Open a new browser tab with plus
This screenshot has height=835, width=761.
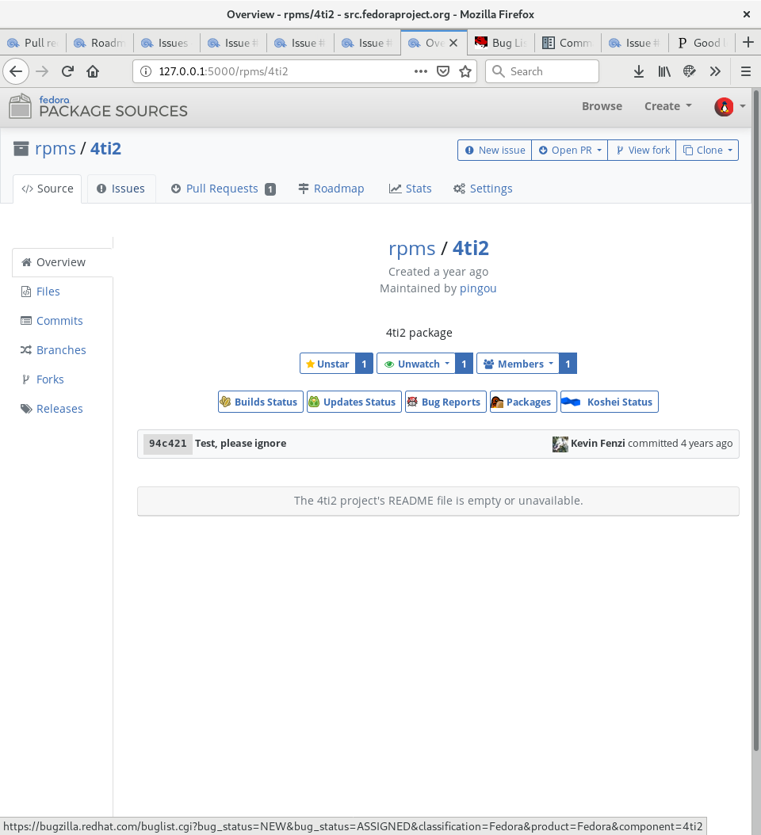pos(748,42)
